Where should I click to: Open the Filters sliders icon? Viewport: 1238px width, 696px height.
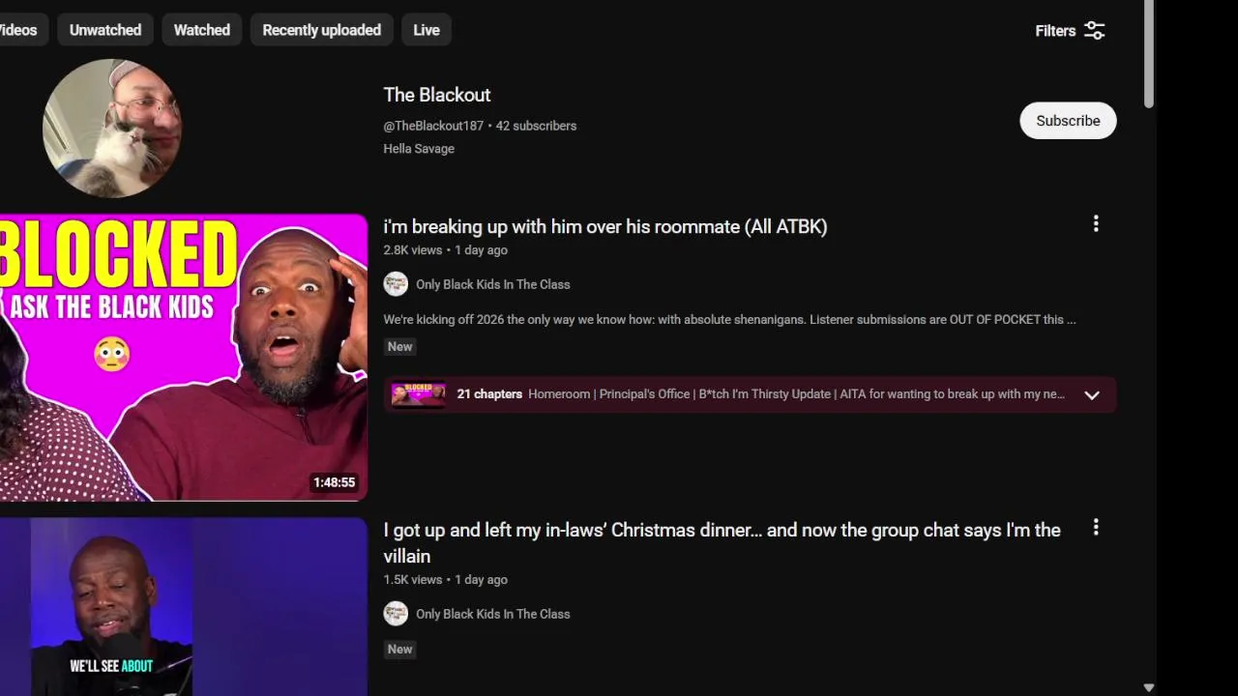1094,31
